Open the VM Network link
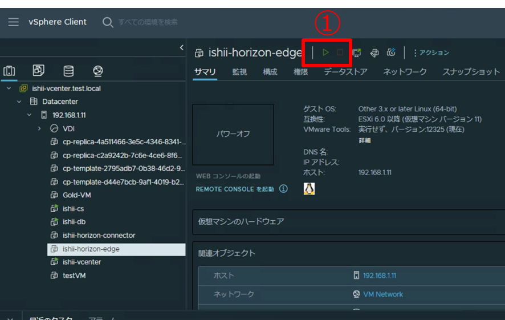The image size is (505, 320). coord(383,294)
